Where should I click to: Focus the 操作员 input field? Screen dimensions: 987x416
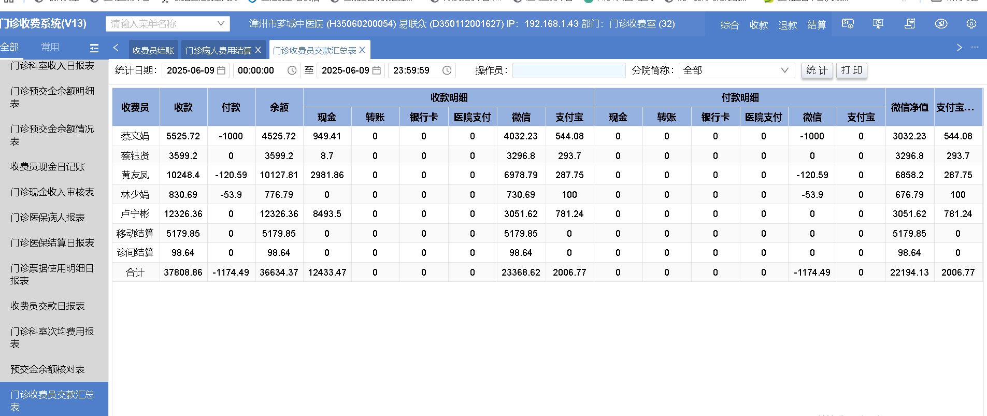(x=569, y=70)
